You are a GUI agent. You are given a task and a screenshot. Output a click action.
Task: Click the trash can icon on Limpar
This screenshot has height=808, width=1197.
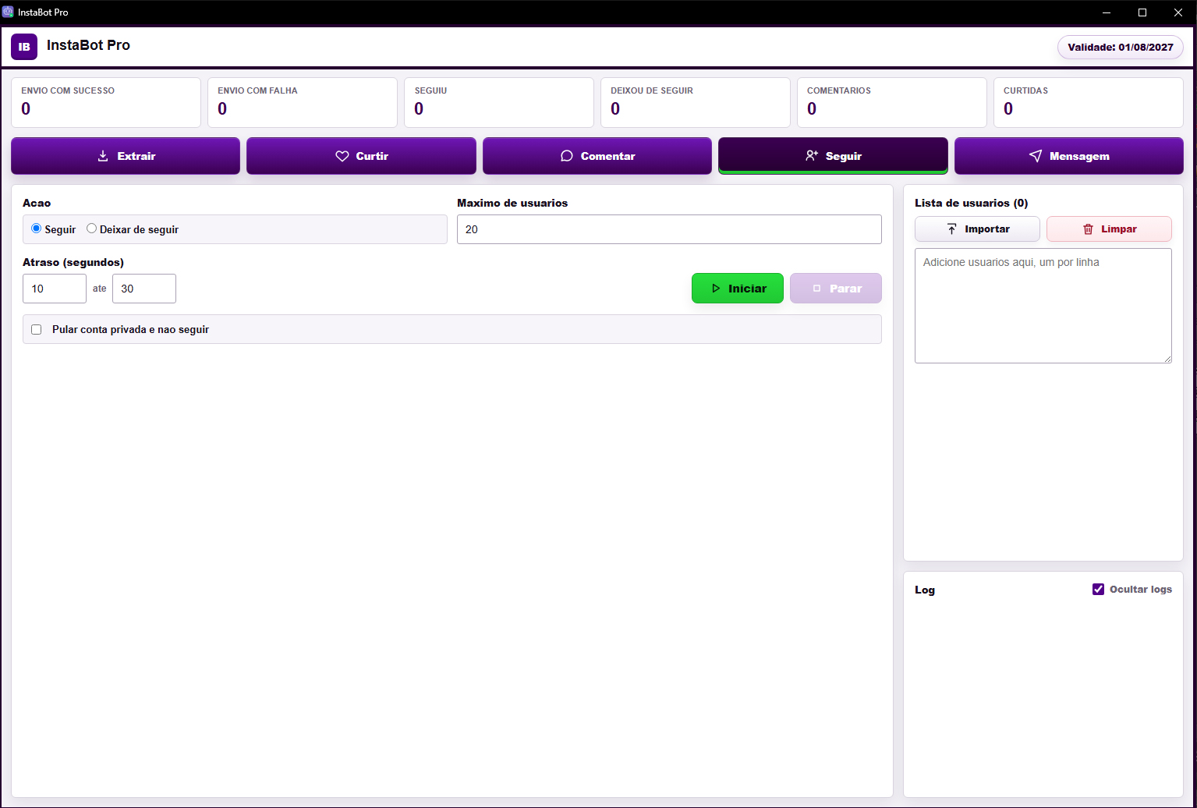click(1089, 229)
